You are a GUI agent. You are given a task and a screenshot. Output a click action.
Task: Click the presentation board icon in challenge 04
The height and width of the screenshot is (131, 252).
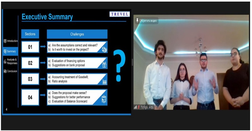click(x=104, y=99)
